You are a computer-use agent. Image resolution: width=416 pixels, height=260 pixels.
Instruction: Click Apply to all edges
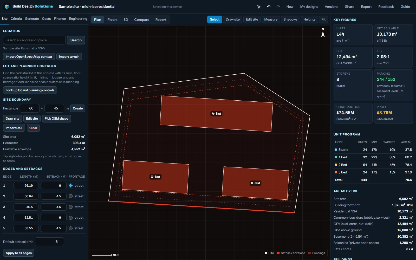(19, 253)
